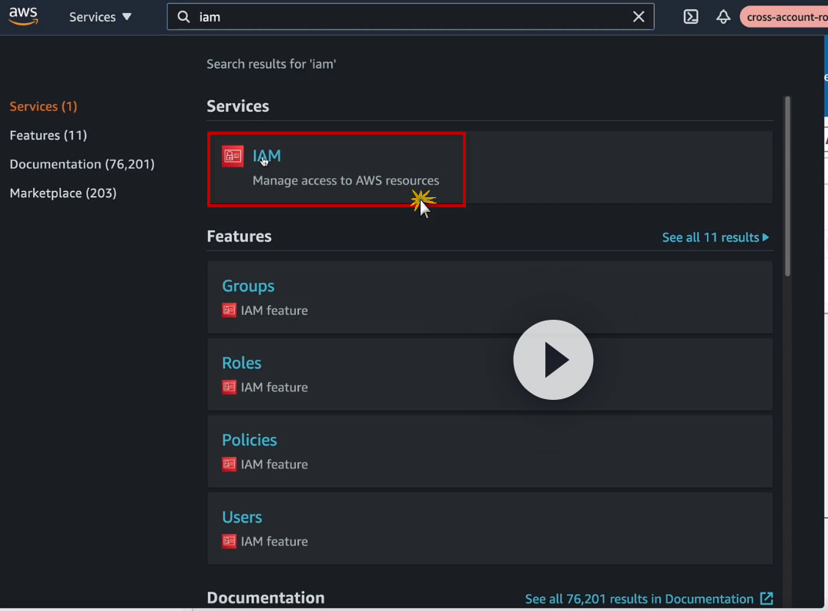Expand the Services dropdown menu
The width and height of the screenshot is (828, 611).
pyautogui.click(x=100, y=17)
